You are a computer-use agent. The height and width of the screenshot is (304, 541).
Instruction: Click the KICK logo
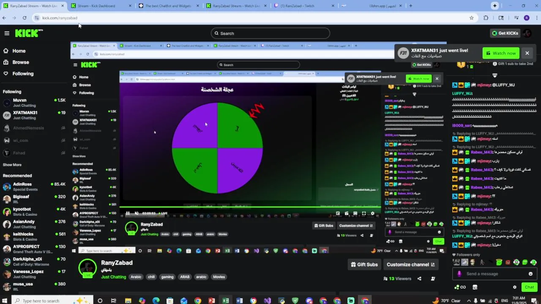[x=29, y=33]
